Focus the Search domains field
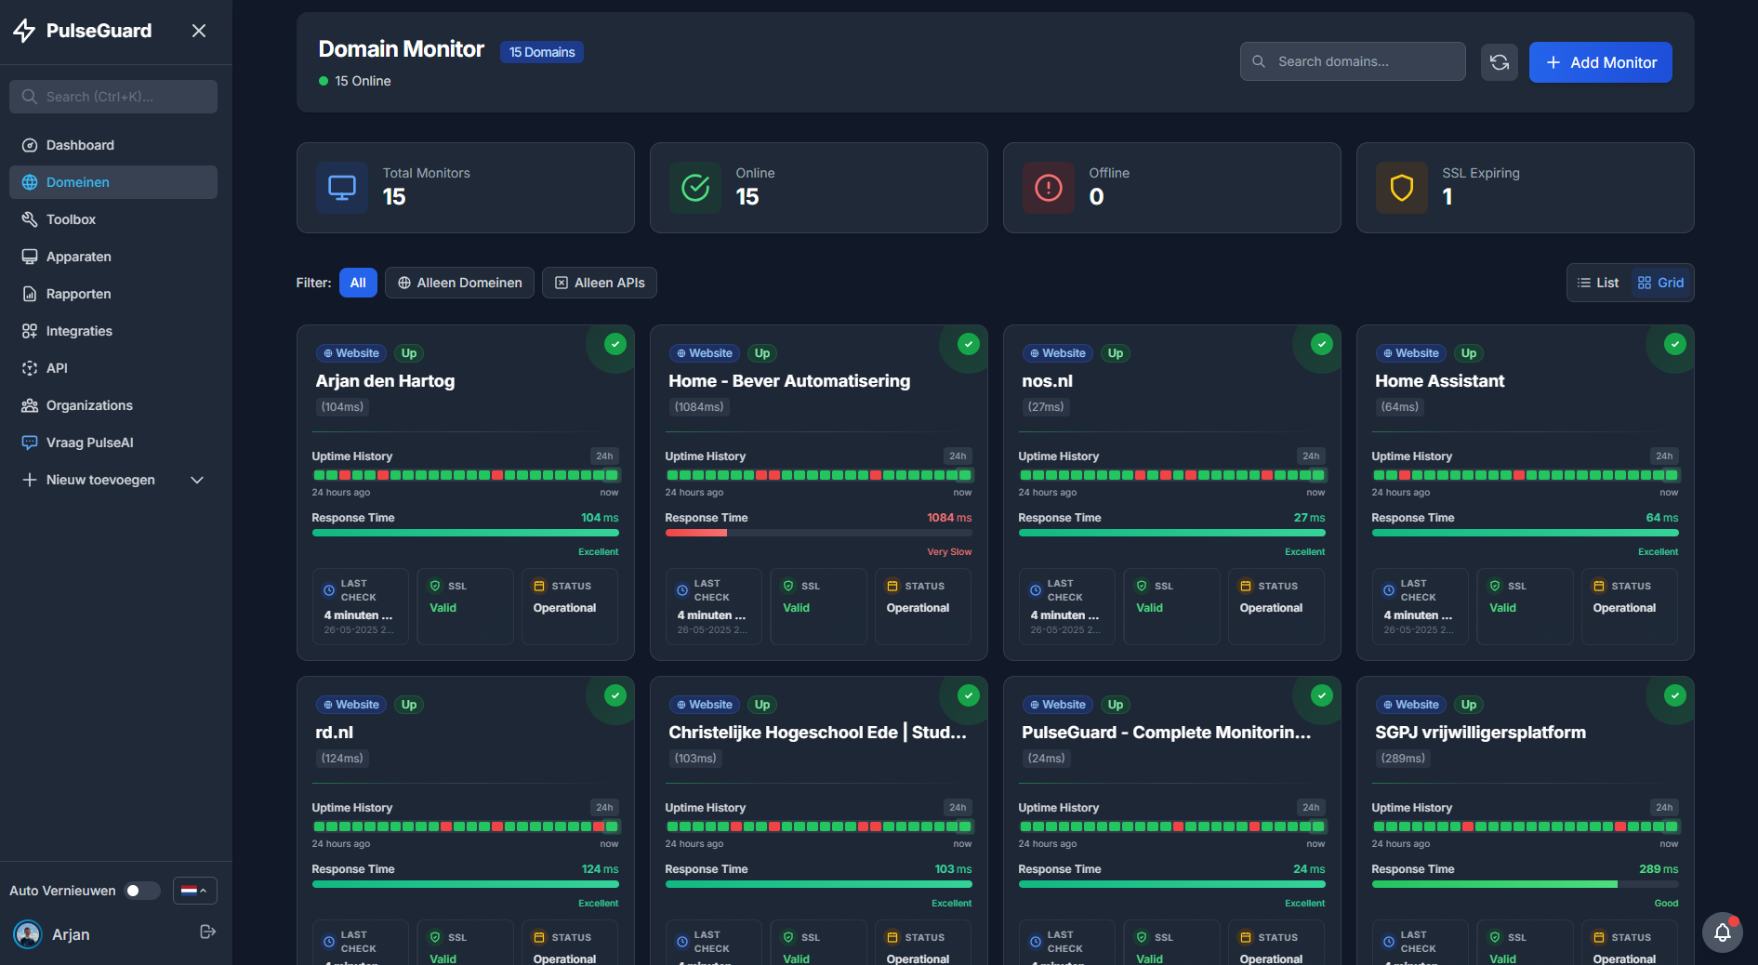 [x=1353, y=61]
